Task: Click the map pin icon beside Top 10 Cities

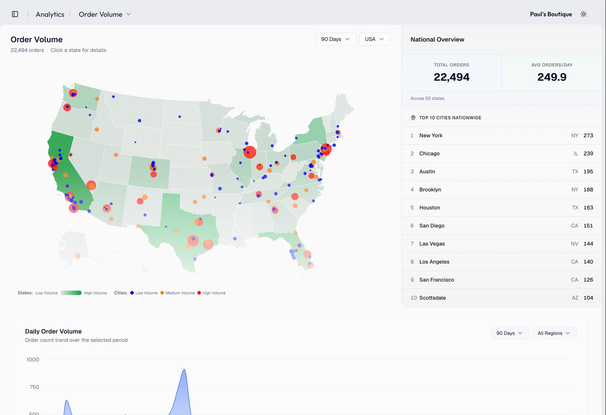Action: tap(413, 118)
